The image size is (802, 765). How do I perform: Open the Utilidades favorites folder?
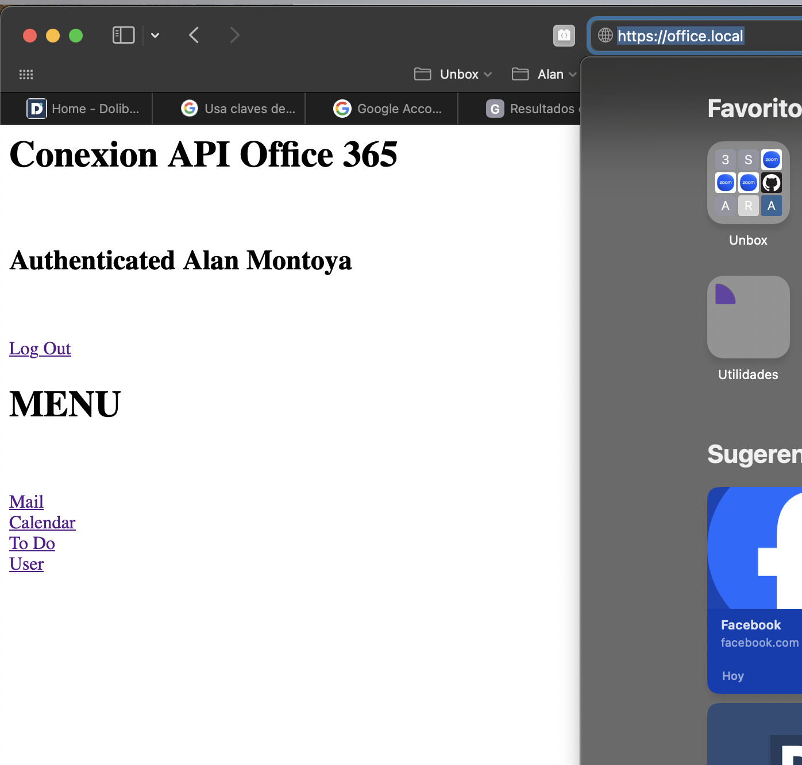(748, 317)
